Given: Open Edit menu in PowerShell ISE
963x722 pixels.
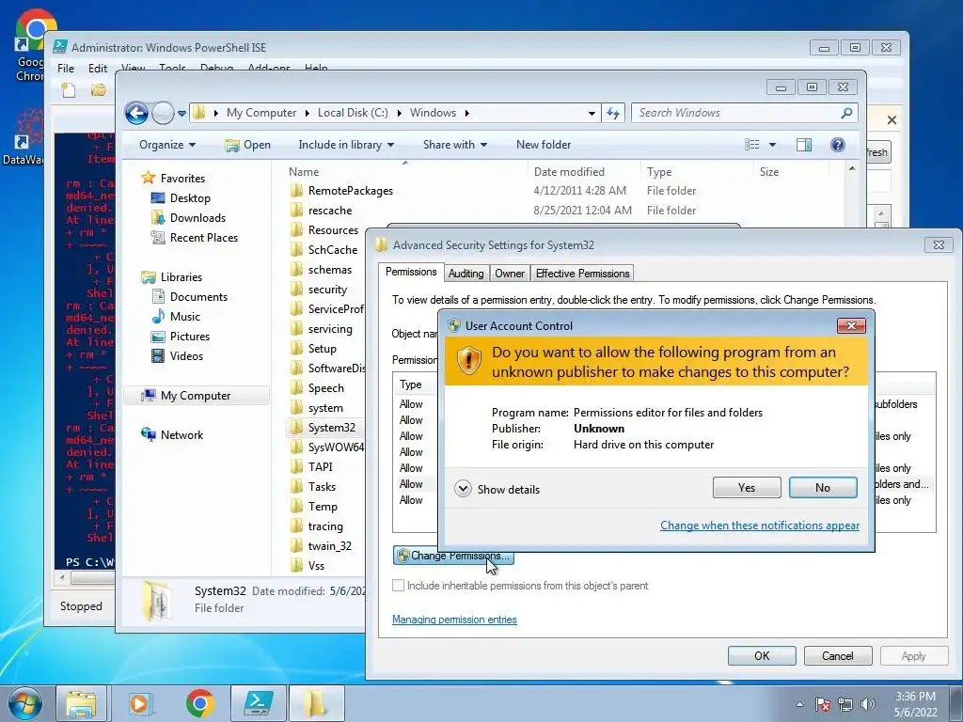Looking at the screenshot, I should pyautogui.click(x=98, y=69).
